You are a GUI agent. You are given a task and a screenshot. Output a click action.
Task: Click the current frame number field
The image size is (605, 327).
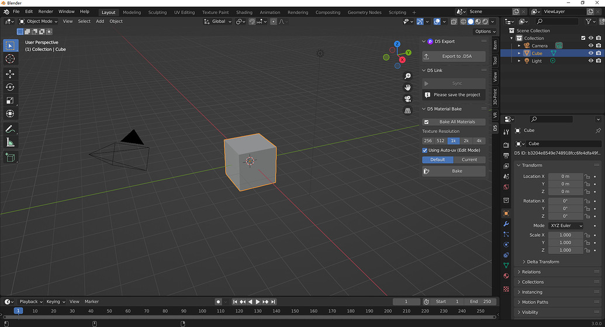pos(406,302)
